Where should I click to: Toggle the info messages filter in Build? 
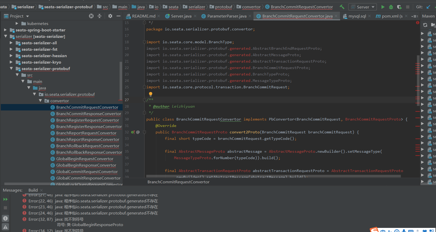tap(5, 218)
